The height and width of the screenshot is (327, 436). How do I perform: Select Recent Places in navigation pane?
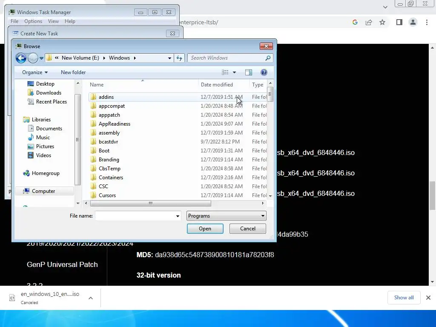pos(47,101)
